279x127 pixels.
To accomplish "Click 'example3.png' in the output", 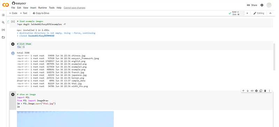I will pyautogui.click(x=79, y=67).
